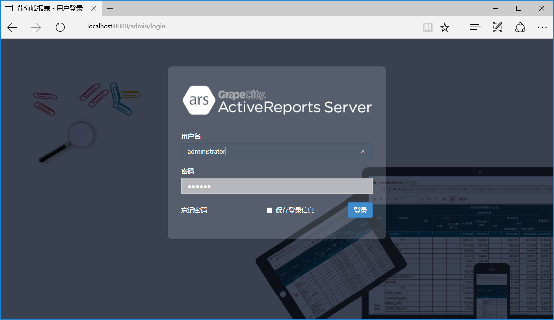Add page to favorites with star icon
The height and width of the screenshot is (320, 554).
[445, 27]
